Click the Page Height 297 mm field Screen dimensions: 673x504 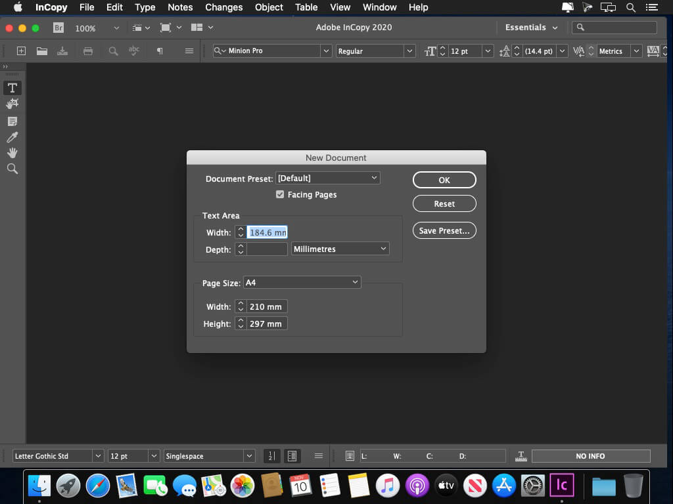point(267,324)
